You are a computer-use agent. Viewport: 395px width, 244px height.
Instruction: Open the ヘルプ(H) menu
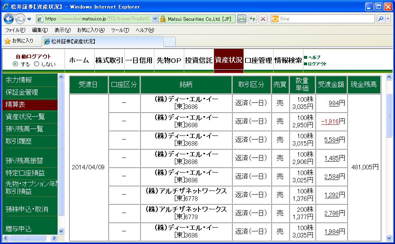tap(145, 30)
